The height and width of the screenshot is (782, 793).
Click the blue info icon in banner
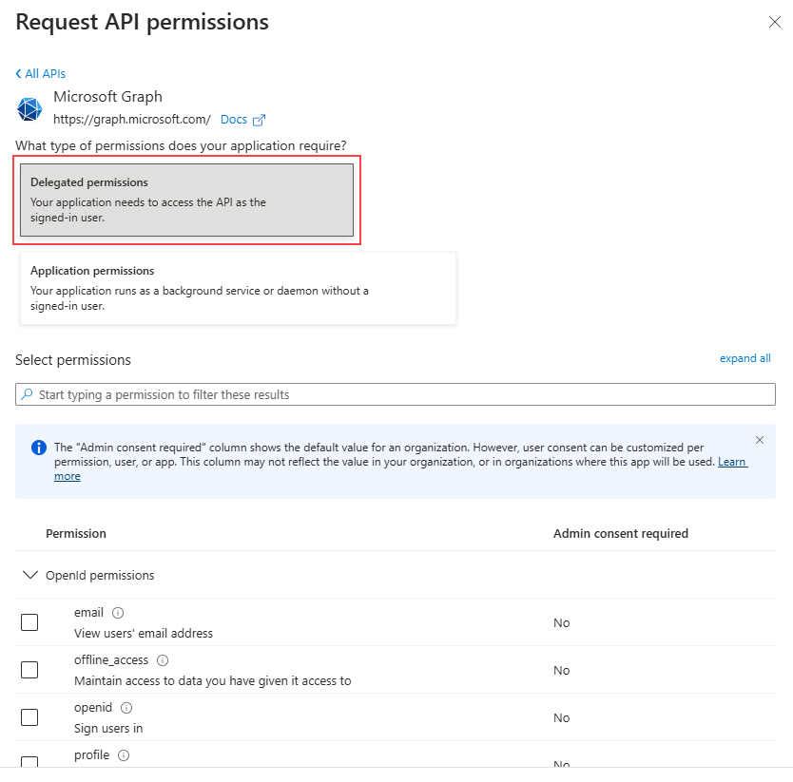coord(38,448)
